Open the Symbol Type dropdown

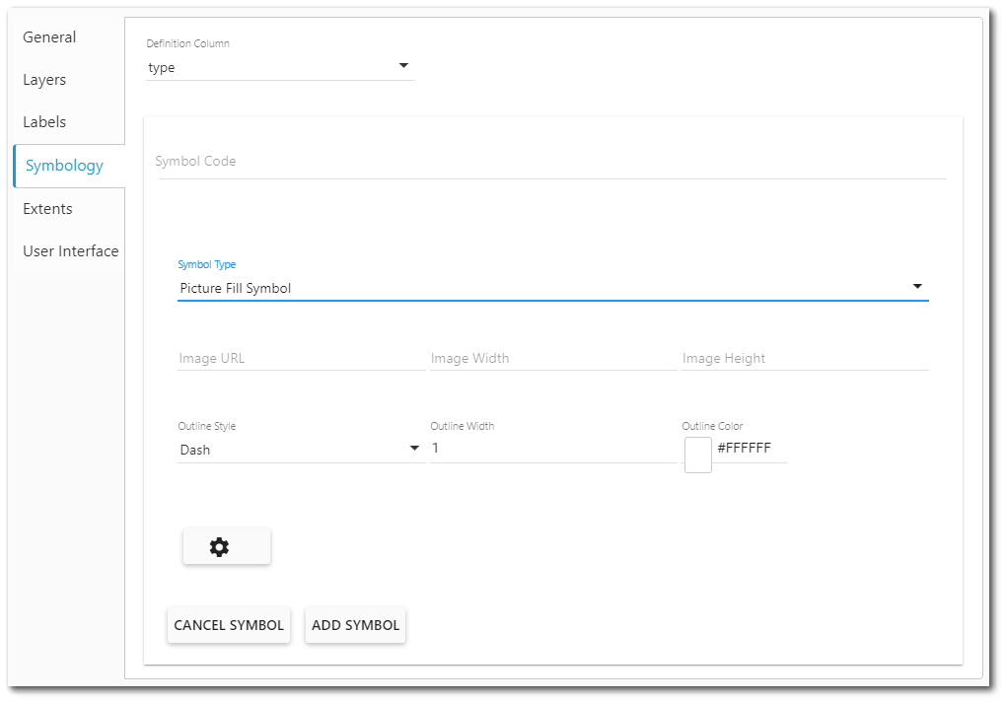point(552,287)
